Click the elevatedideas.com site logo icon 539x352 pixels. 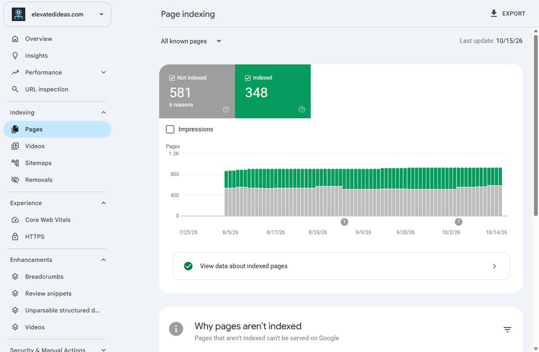(19, 14)
